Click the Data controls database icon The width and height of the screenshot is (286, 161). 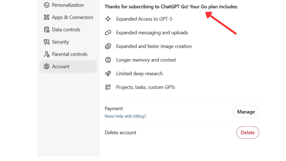coord(46,29)
